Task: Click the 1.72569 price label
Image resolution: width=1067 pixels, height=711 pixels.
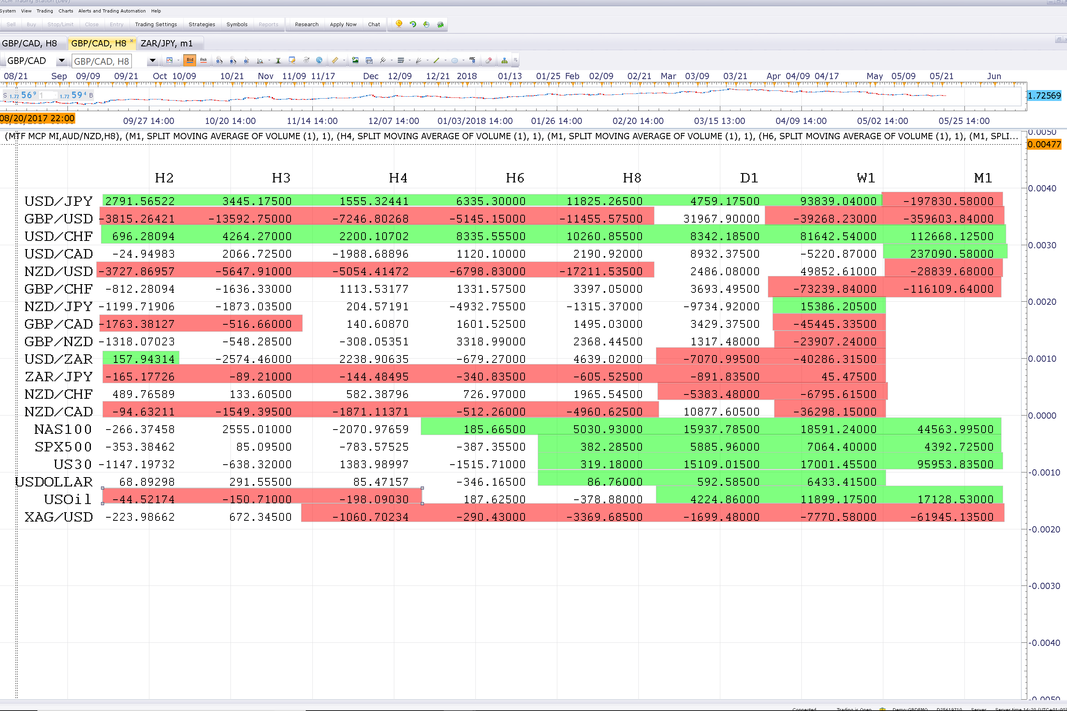Action: tap(1044, 96)
